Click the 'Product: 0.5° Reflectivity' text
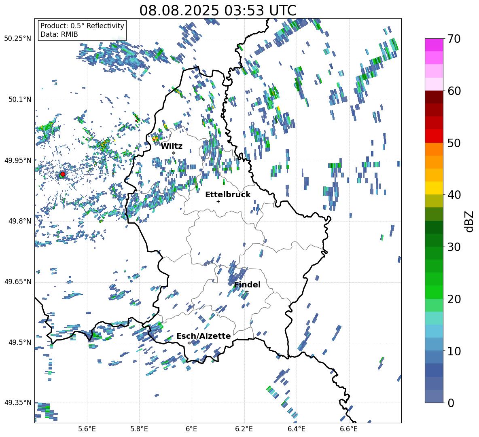 click(x=82, y=25)
